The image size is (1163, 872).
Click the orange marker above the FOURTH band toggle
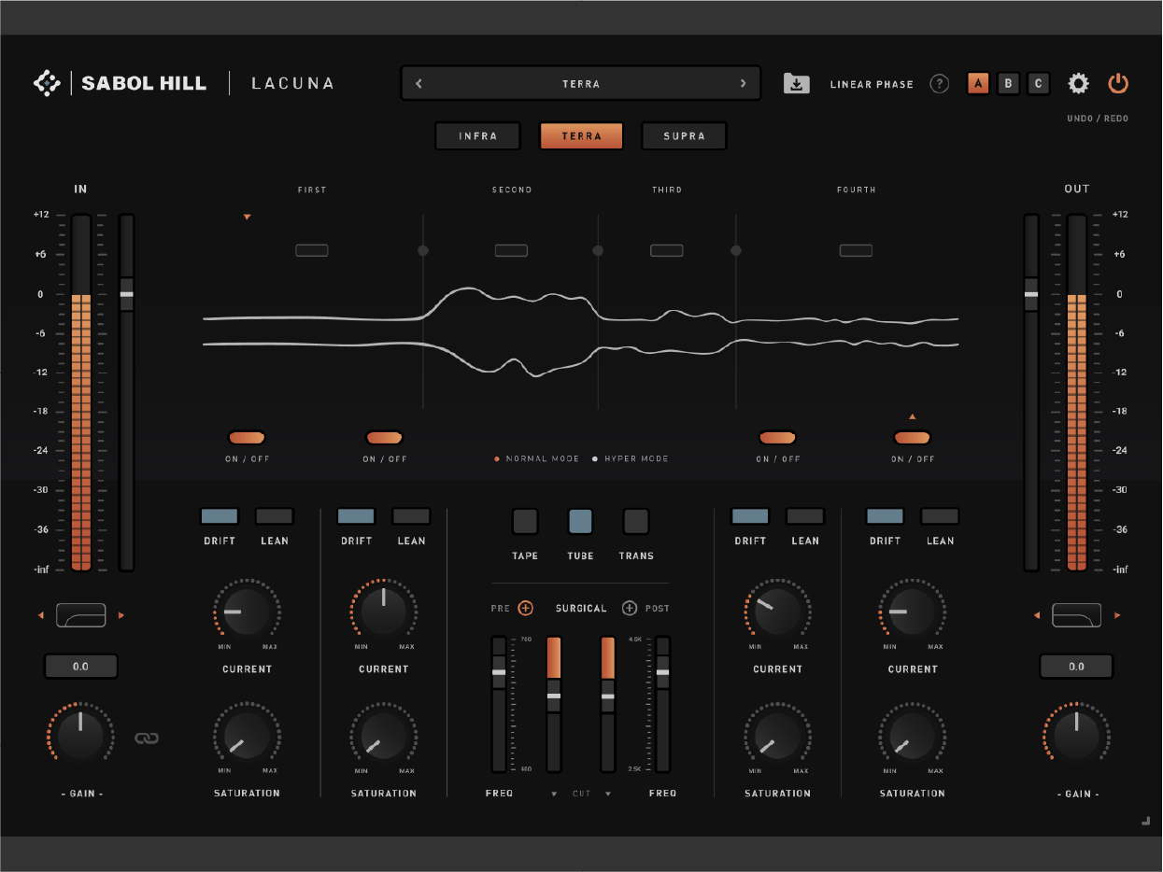point(913,416)
